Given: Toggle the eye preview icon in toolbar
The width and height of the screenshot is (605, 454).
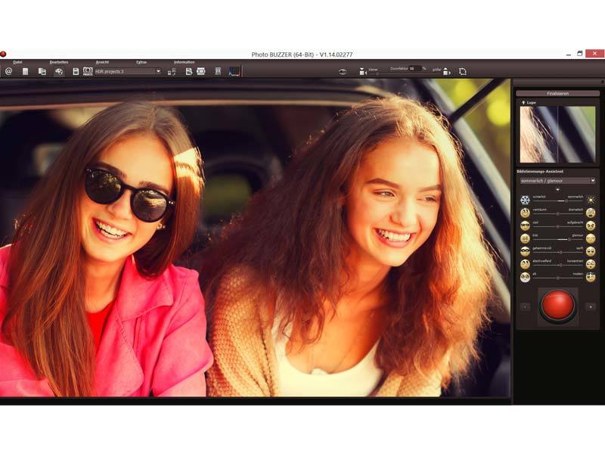Looking at the screenshot, I should pyautogui.click(x=343, y=72).
